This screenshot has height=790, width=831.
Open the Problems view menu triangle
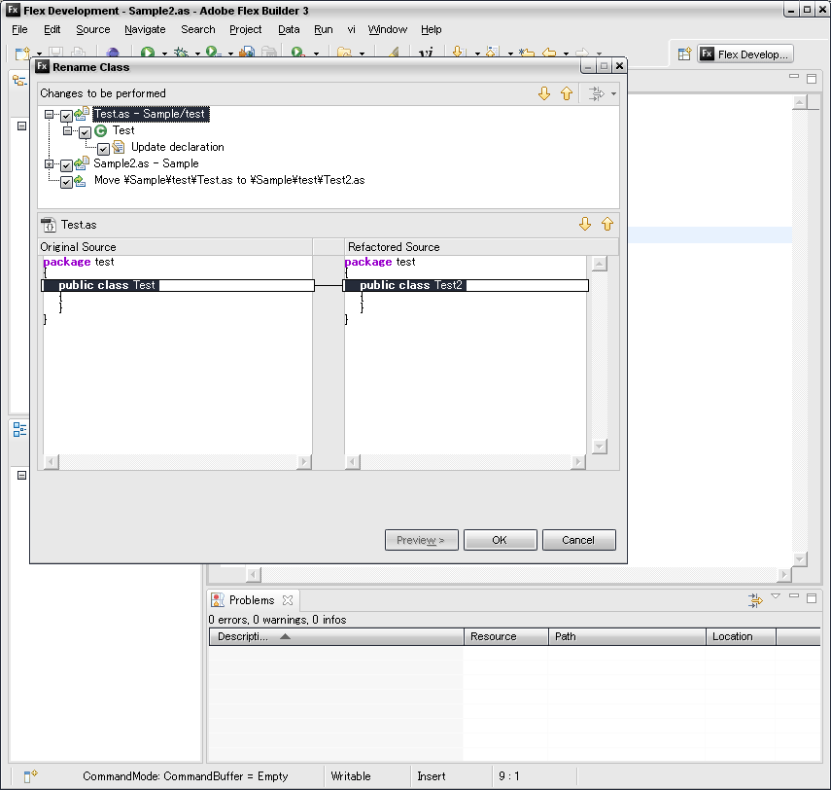point(776,596)
